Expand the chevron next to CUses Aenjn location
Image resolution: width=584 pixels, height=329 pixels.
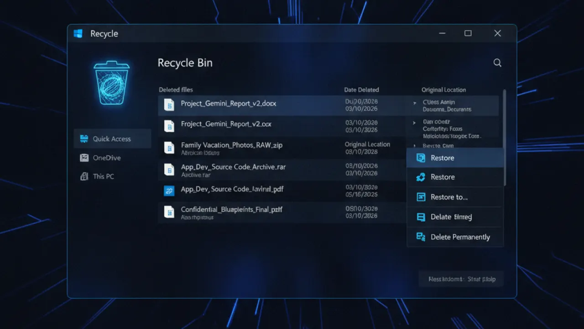tap(415, 103)
